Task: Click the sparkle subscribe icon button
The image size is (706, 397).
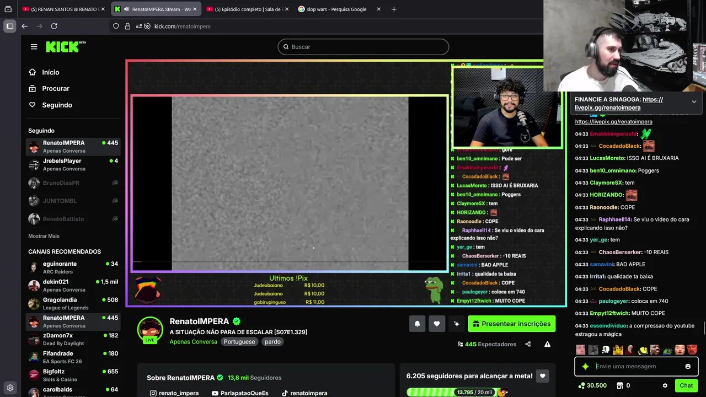Action: pos(456,324)
